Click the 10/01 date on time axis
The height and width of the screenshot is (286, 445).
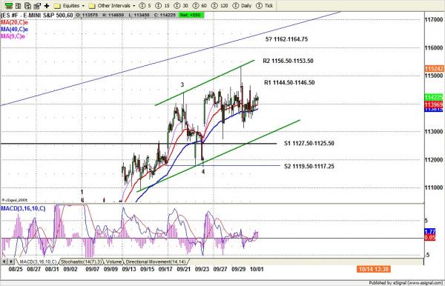[257, 269]
